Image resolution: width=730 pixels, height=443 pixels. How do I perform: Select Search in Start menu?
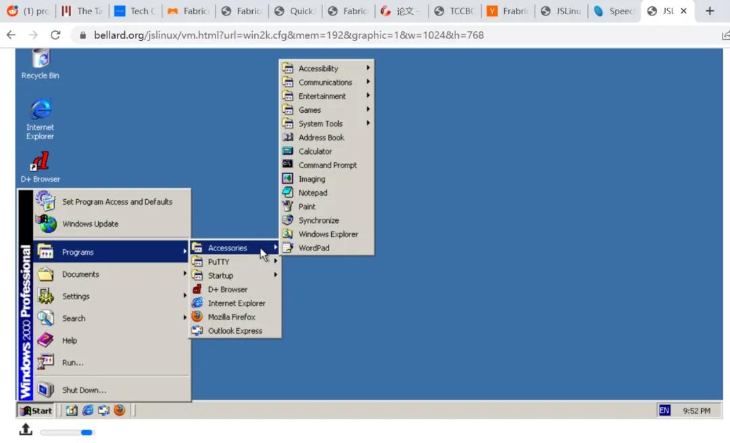click(112, 318)
